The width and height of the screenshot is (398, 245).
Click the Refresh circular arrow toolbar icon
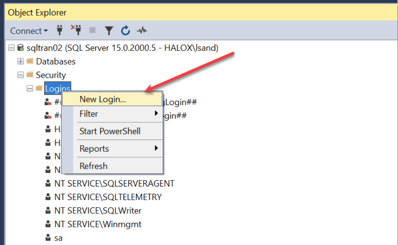tap(126, 30)
